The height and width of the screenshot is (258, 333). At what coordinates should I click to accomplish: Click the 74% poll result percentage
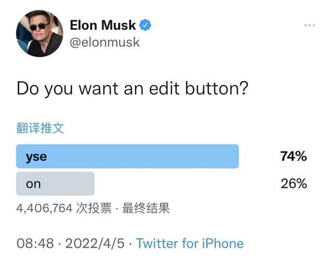[293, 156]
